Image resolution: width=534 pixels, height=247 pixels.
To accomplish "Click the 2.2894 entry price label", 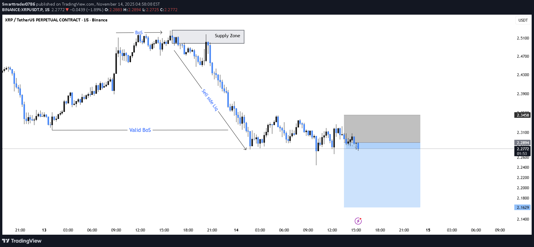I will [523, 143].
